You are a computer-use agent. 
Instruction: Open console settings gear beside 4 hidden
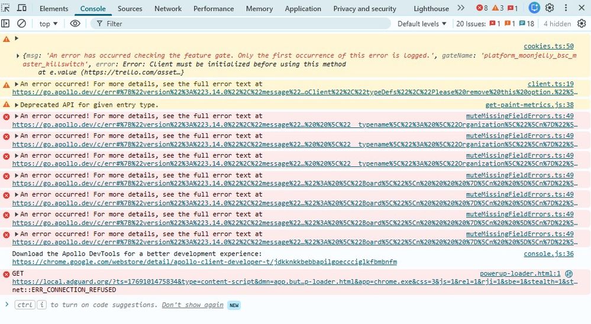(582, 24)
